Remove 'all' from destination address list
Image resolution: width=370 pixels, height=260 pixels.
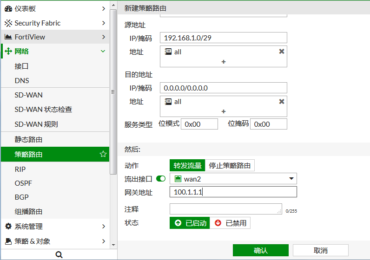(x=281, y=102)
